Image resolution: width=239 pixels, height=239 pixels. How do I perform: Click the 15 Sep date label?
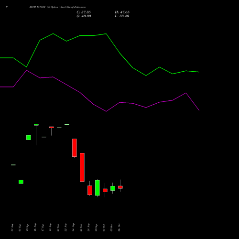28,228
